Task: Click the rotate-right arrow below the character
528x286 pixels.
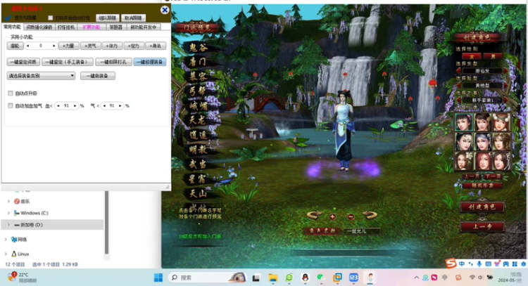Action: (369, 215)
